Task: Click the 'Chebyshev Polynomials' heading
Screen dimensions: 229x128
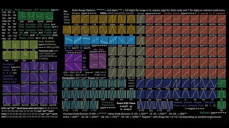Action: click(x=108, y=104)
